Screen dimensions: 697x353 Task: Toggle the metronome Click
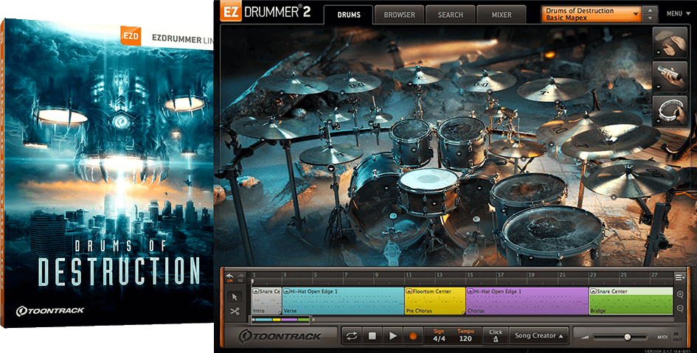tap(496, 336)
